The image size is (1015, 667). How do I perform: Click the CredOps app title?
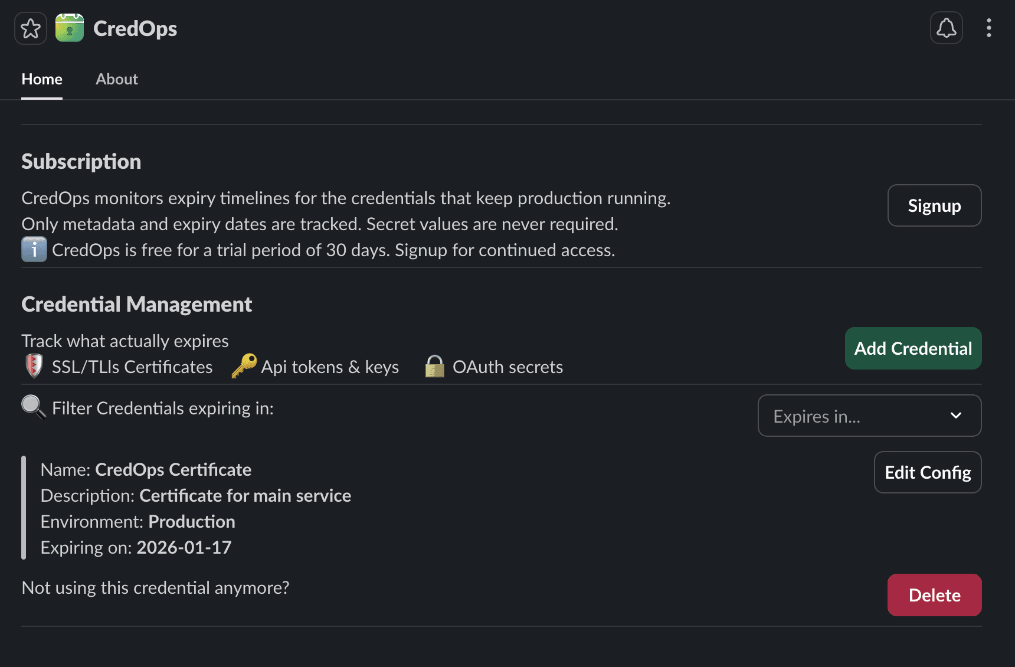pos(135,28)
